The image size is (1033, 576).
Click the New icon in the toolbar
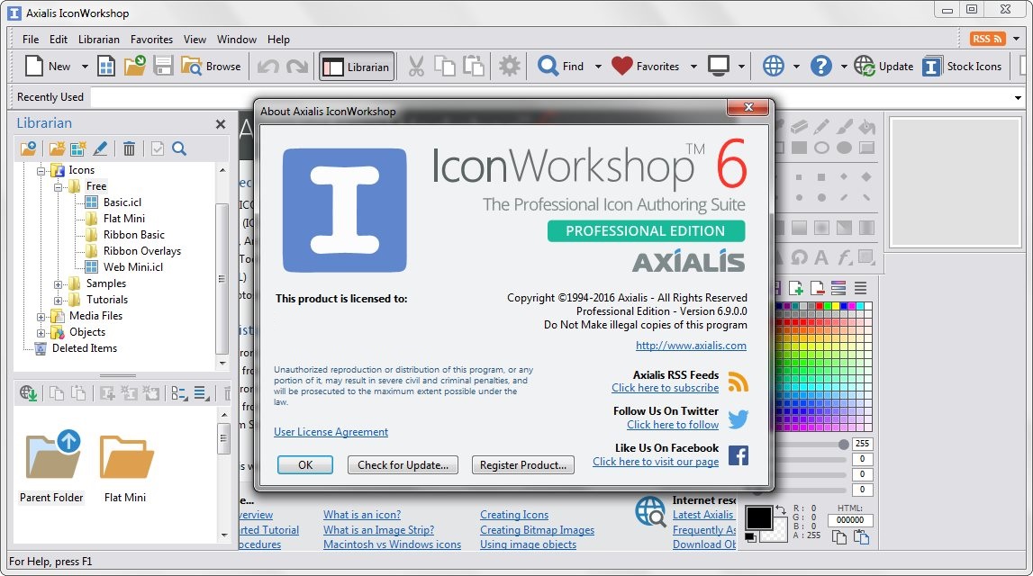pyautogui.click(x=34, y=66)
